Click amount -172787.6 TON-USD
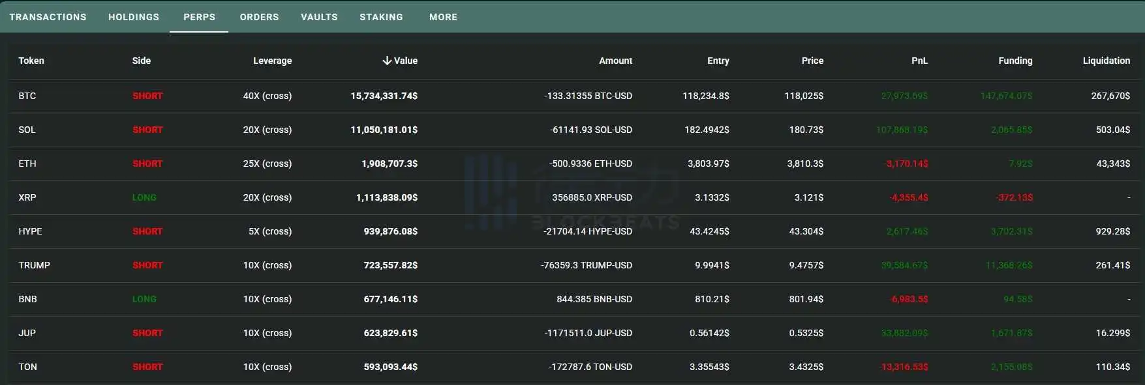The height and width of the screenshot is (385, 1145). pyautogui.click(x=590, y=367)
